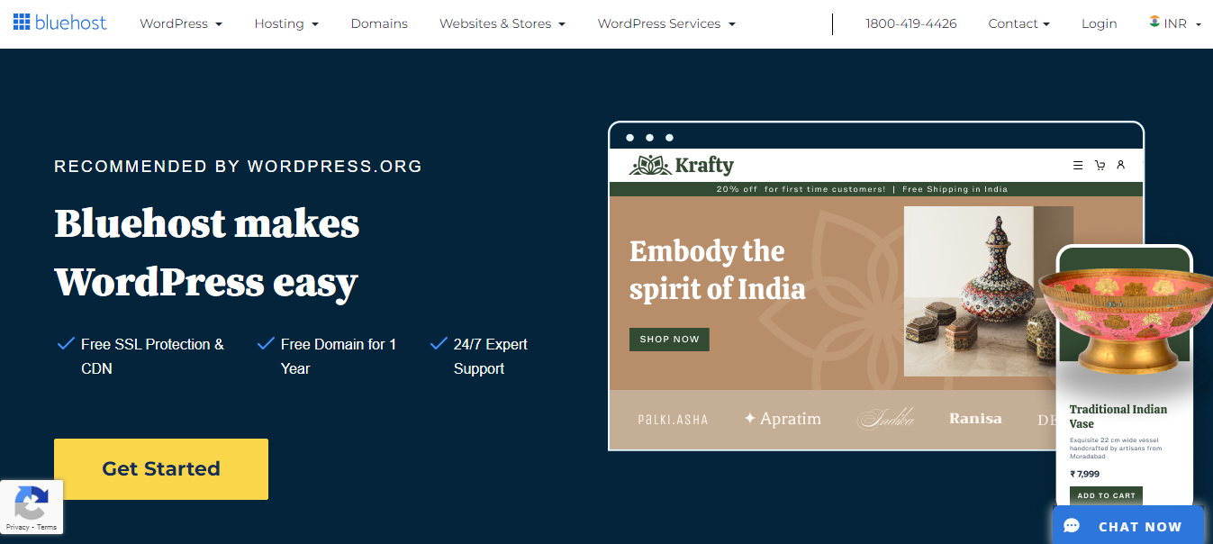Viewport: 1213px width, 544px height.
Task: Open the India flag currency icon
Action: [x=1154, y=22]
